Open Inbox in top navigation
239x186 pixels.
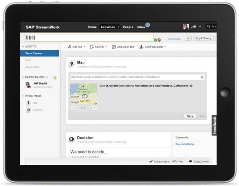pos(141,27)
